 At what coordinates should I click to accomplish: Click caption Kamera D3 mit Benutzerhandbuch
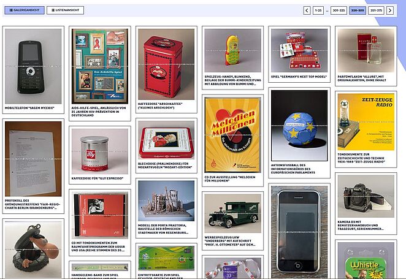(x=361, y=226)
